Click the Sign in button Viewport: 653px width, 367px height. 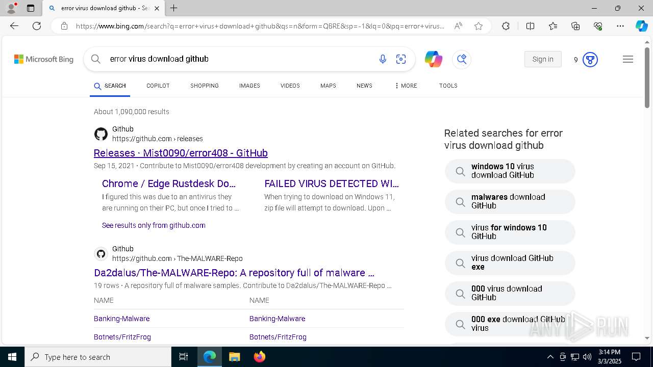pos(543,59)
